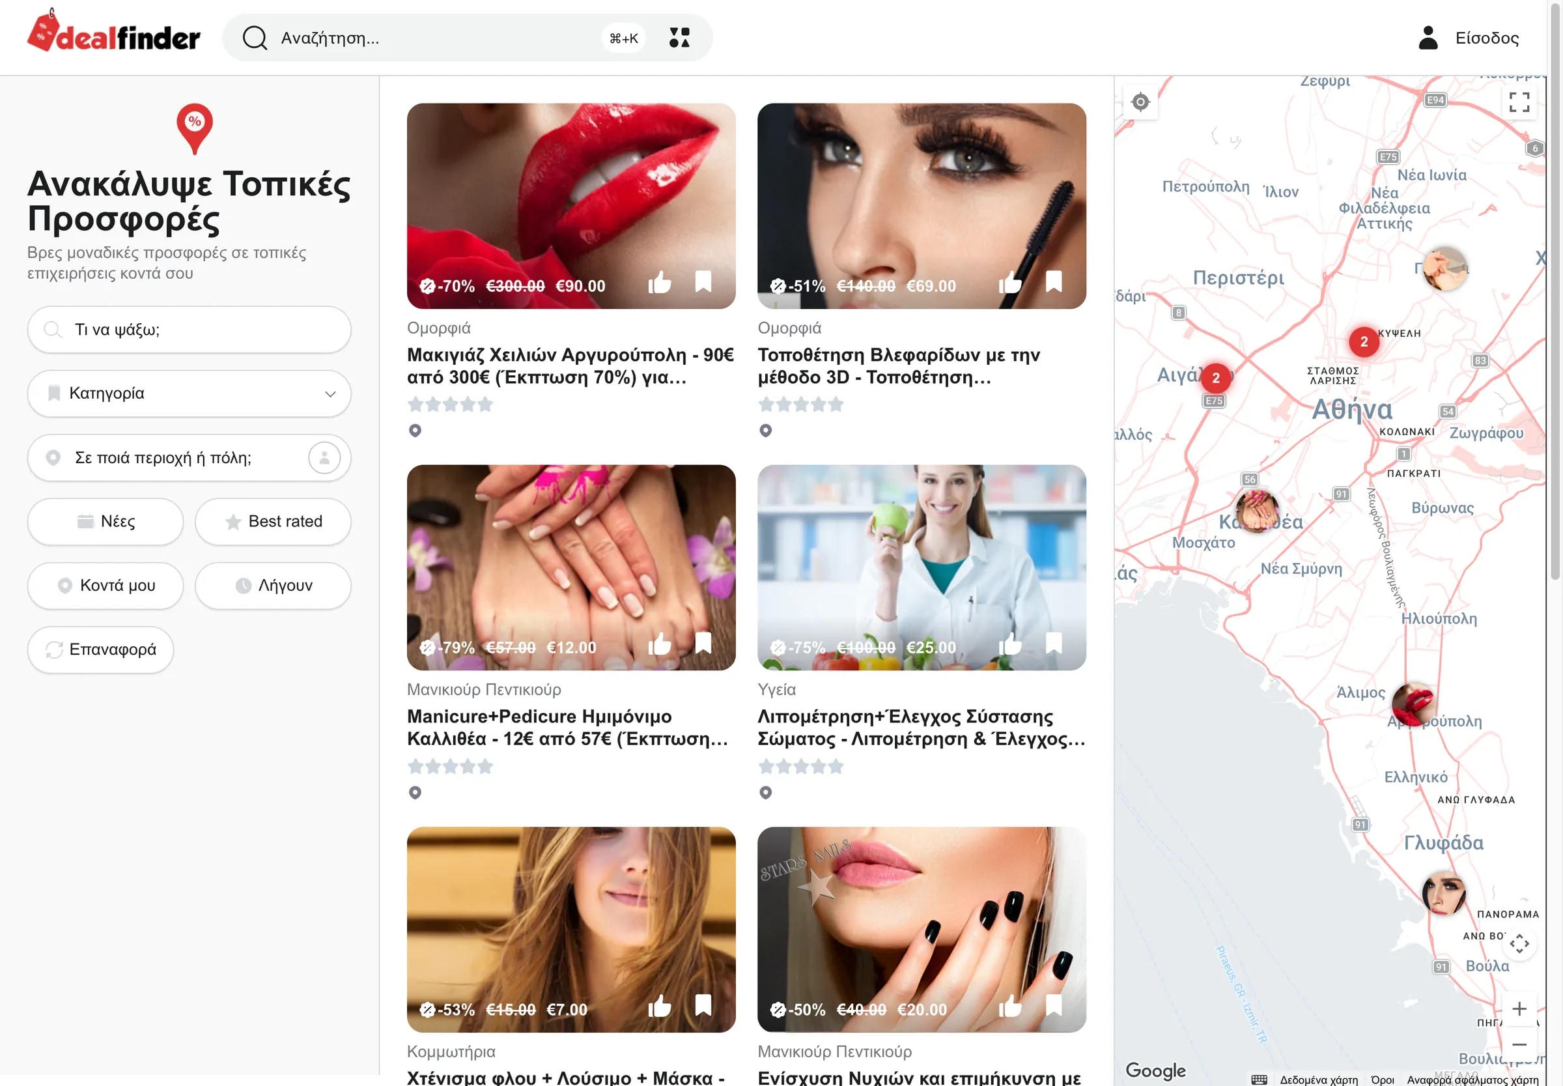The image size is (1563, 1086).
Task: Click into the 'Τι να ψάξω;' input
Action: [x=189, y=330]
